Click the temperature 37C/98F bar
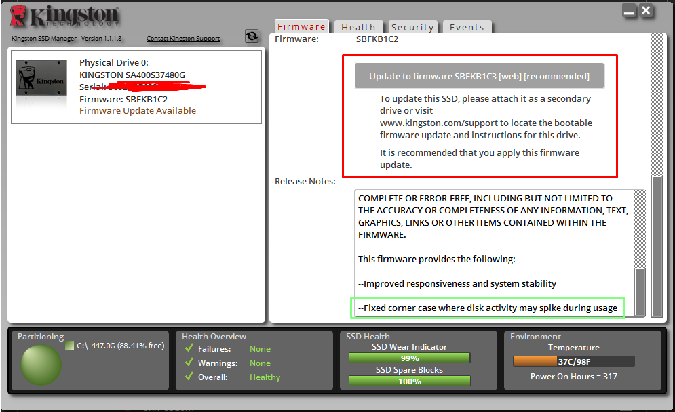This screenshot has width=675, height=412. pyautogui.click(x=574, y=361)
